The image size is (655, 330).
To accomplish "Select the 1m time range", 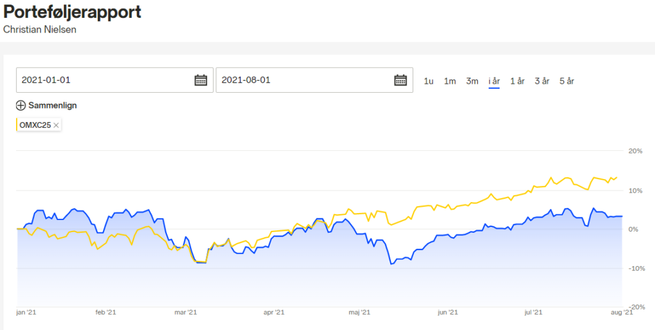I will (x=450, y=81).
